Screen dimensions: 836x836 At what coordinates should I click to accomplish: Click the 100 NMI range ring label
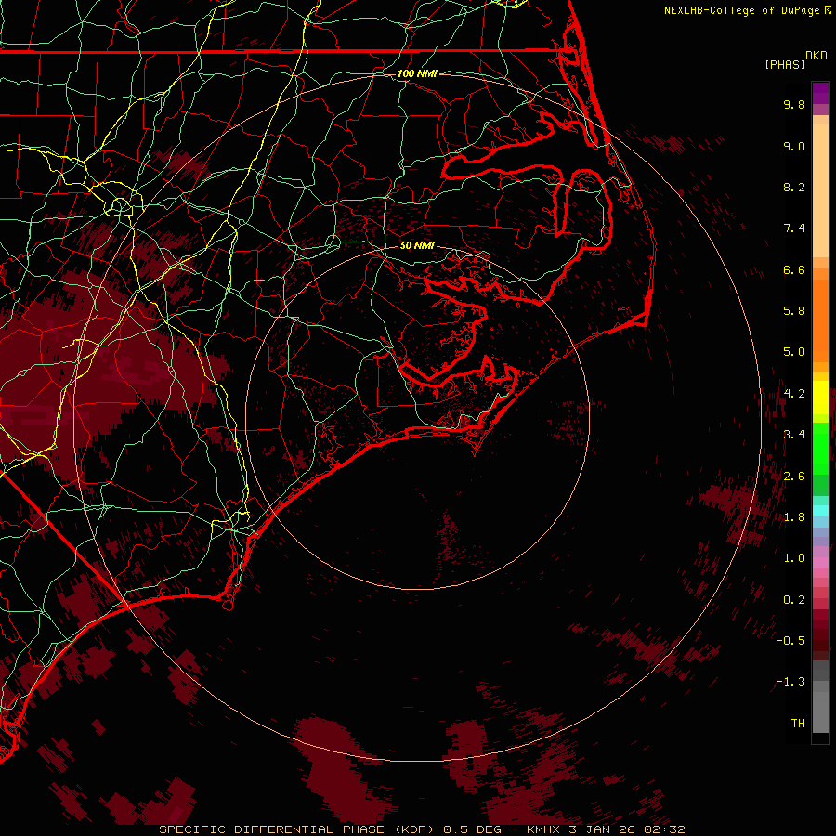pyautogui.click(x=417, y=73)
